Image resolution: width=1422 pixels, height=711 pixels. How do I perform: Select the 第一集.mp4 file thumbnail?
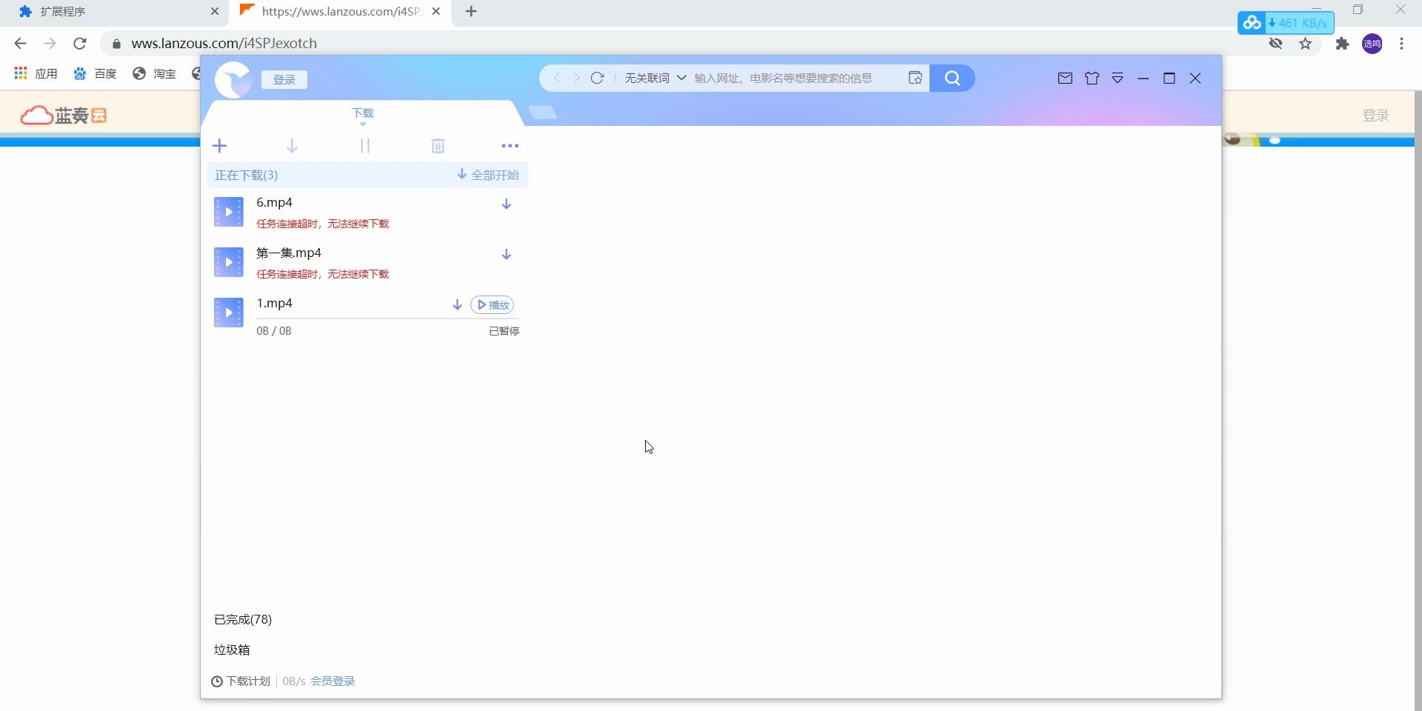pos(229,262)
